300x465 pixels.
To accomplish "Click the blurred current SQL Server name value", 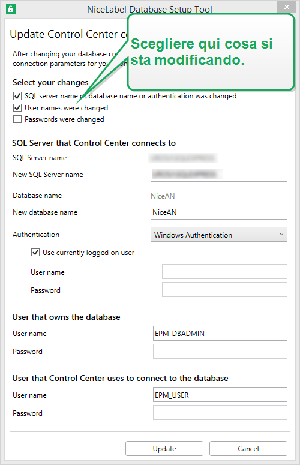I will (183, 158).
